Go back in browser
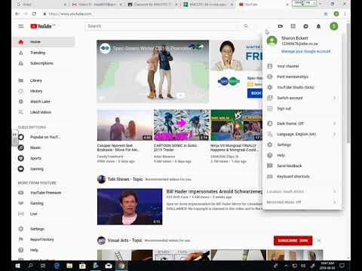This screenshot has width=362, height=271. 17,14
